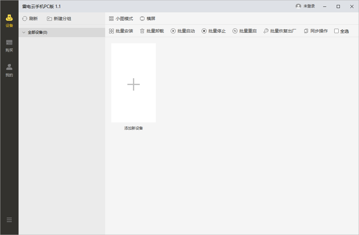
Task: Collapse the 全部设备(0) group chevron
Action: [24, 32]
